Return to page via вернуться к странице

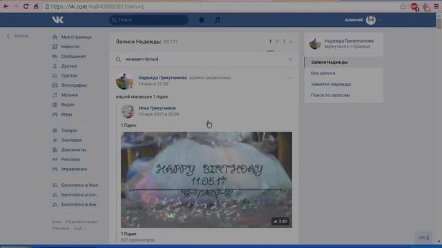tap(347, 47)
